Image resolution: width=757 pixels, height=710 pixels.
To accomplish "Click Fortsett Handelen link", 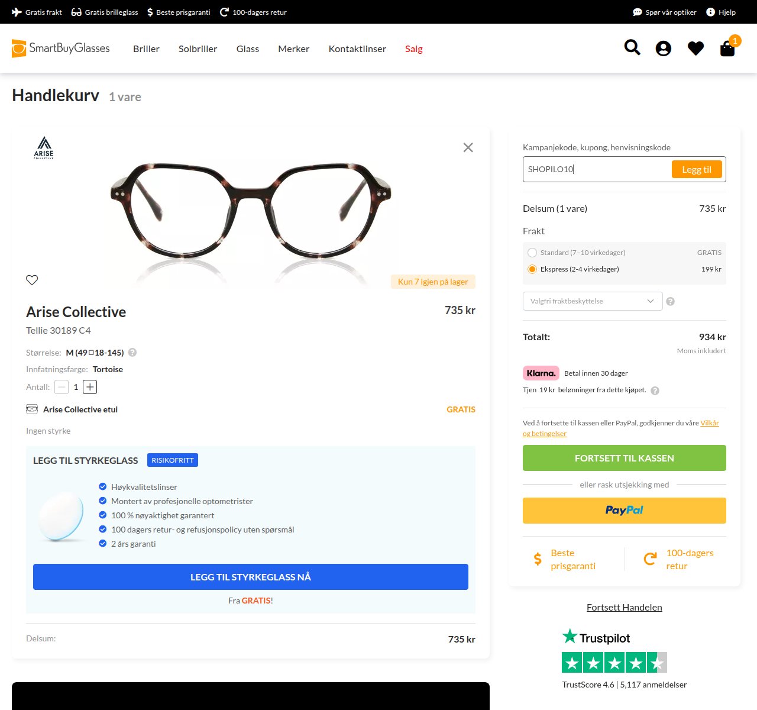I will pos(625,607).
